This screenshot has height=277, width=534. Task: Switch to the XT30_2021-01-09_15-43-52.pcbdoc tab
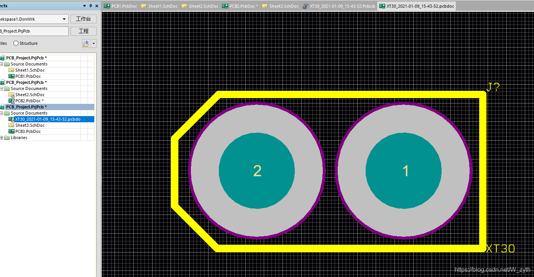[416, 6]
